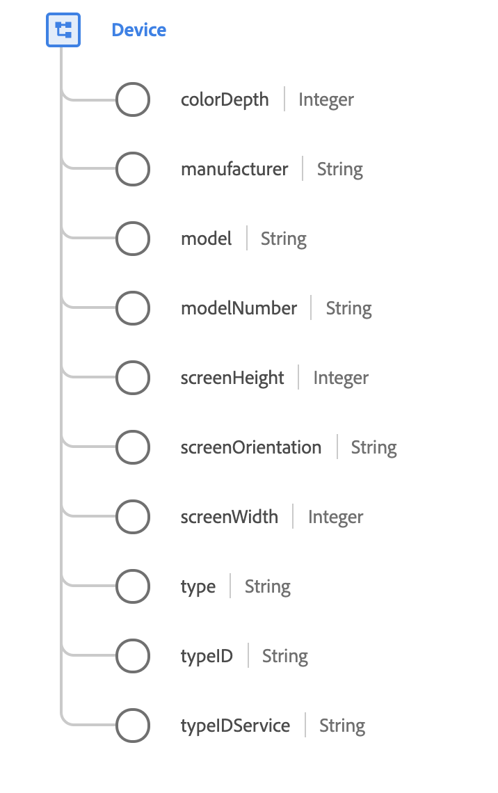498x793 pixels.
Task: Click the typeIDService field label
Action: click(x=236, y=726)
